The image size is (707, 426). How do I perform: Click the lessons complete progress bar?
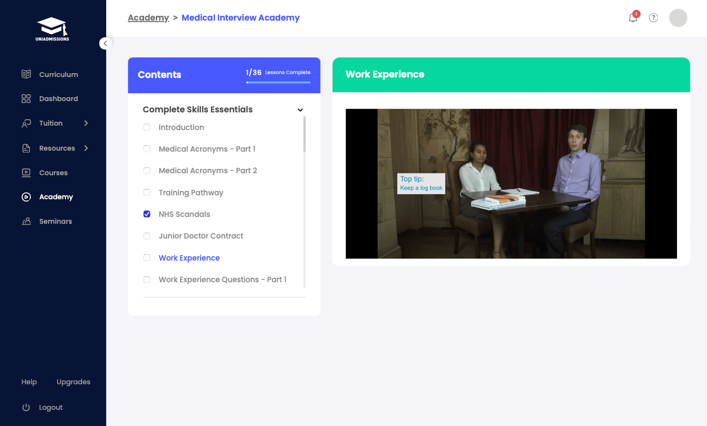(278, 82)
